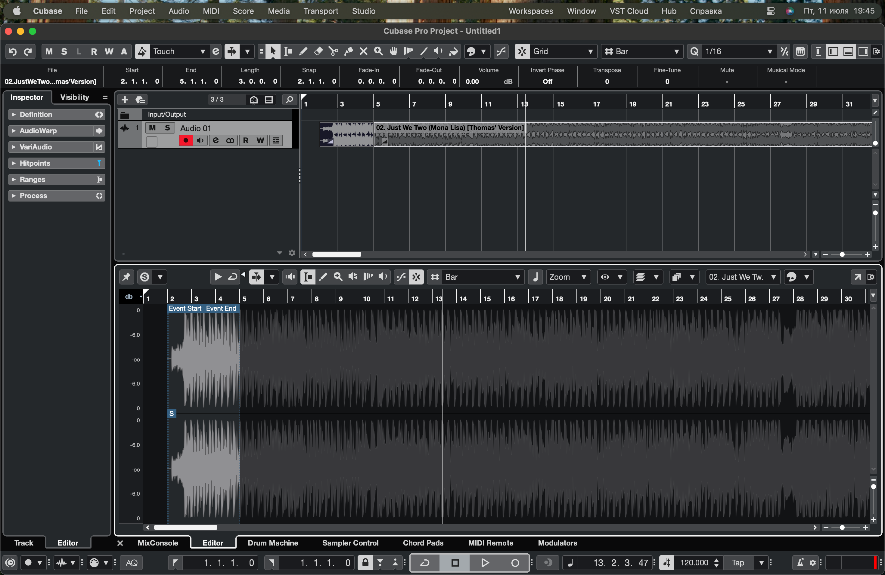This screenshot has height=575, width=885.
Task: Click the Tap tempo button
Action: tap(738, 563)
